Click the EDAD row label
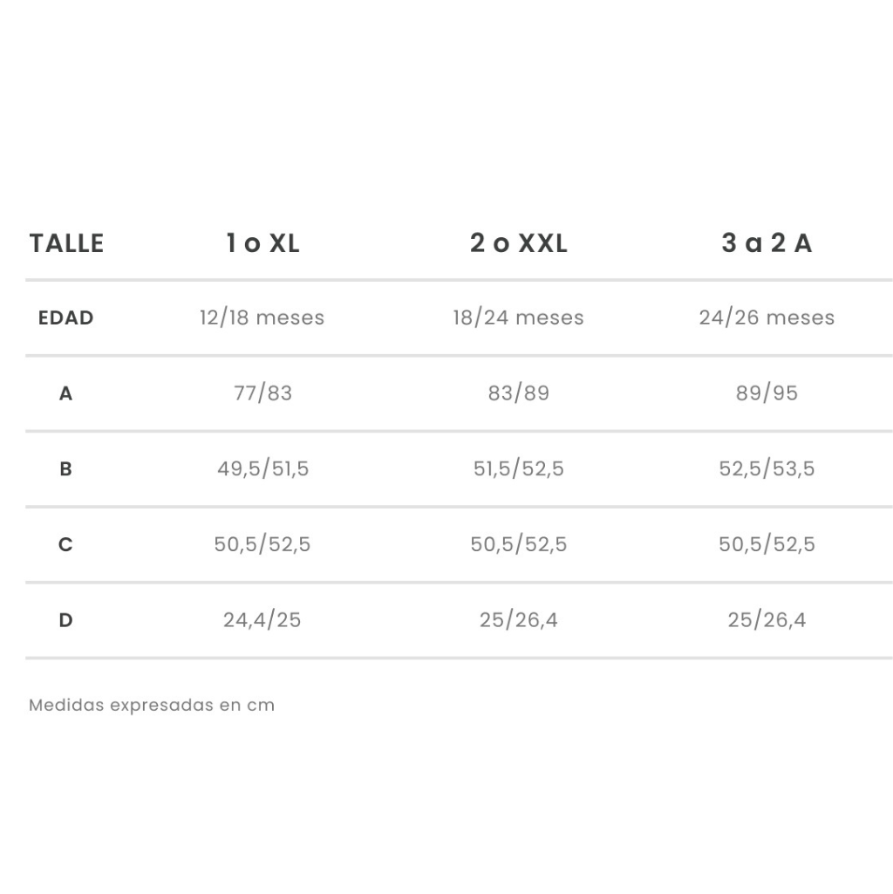 pyautogui.click(x=65, y=317)
